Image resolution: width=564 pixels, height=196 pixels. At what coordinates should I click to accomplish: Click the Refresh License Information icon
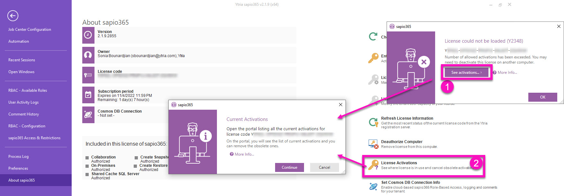[x=373, y=122]
